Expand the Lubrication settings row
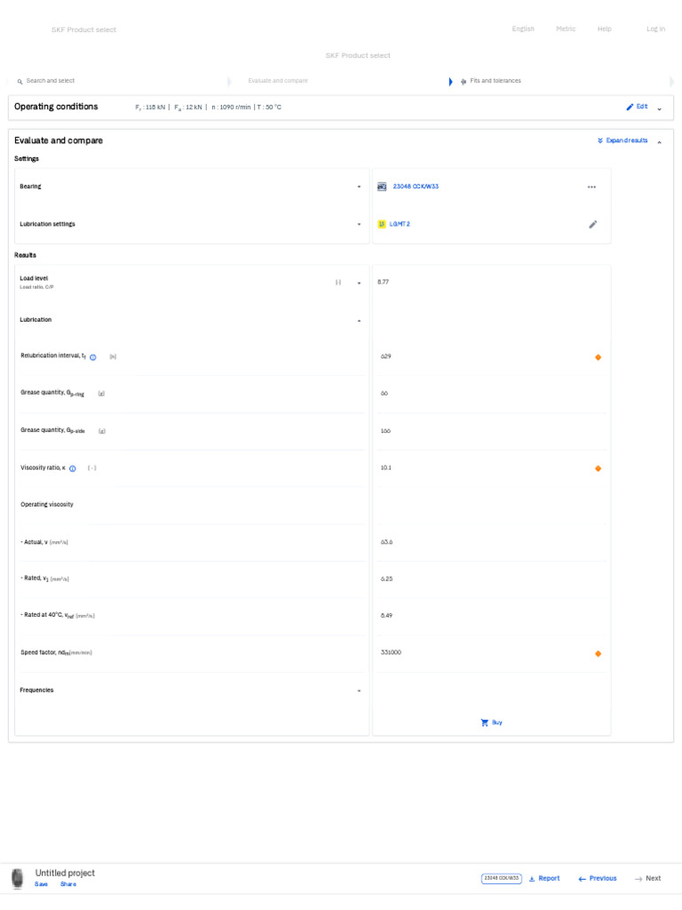Image resolution: width=682 pixels, height=910 pixels. pos(359,225)
